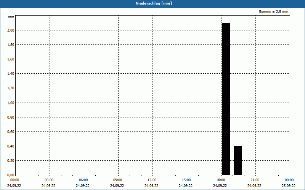
Task: Click the 0,60 y-axis value
Action: [11, 132]
